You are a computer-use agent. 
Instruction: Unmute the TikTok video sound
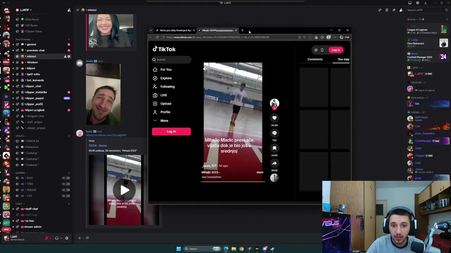coord(206,69)
